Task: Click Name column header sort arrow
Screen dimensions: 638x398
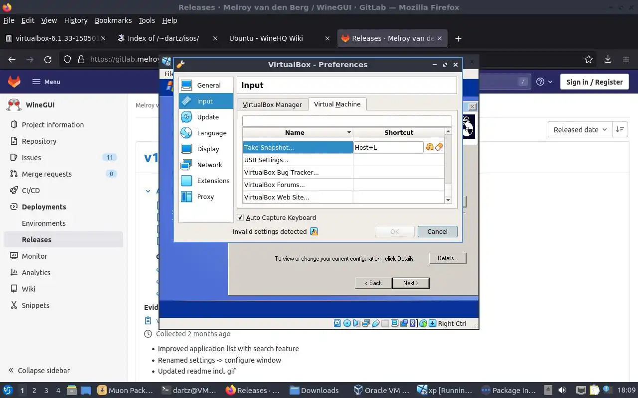Action: (x=349, y=132)
